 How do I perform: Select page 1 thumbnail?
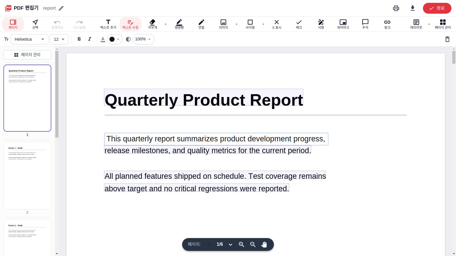(x=27, y=98)
